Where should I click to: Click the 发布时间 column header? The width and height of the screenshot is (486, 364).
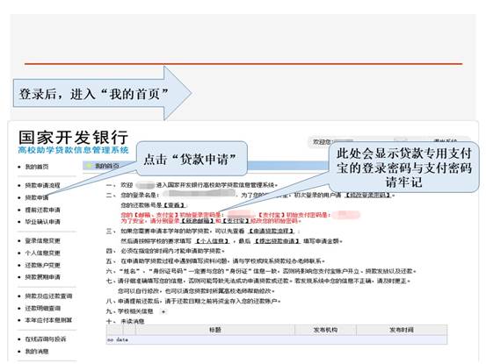(402, 330)
